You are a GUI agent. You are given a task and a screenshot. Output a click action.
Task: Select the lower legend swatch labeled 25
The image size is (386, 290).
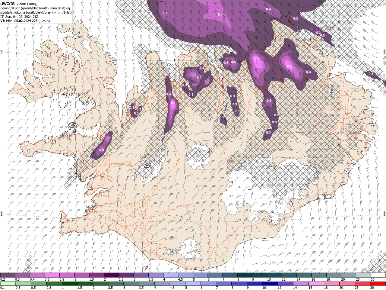[363, 284]
